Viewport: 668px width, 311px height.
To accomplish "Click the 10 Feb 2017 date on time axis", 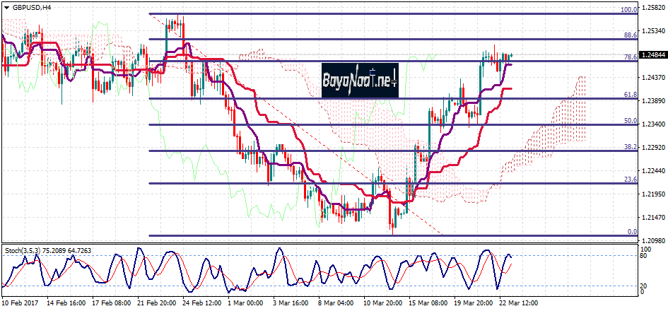I will pos(18,302).
